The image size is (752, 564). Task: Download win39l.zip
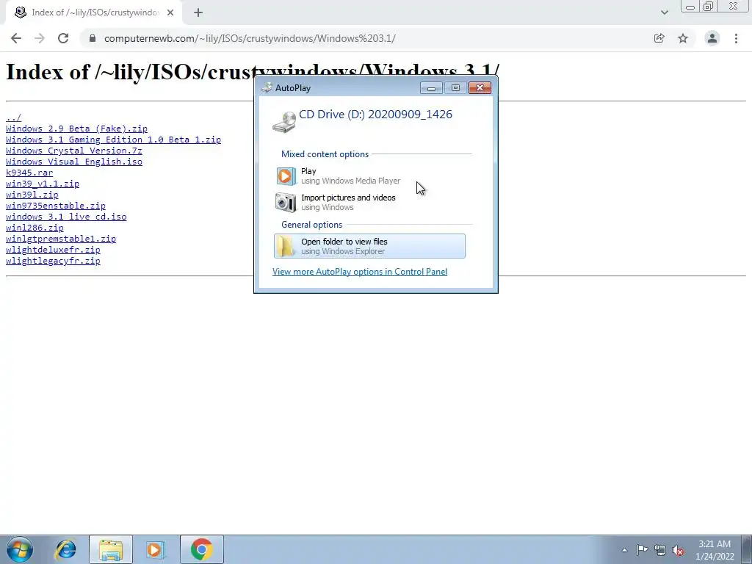click(x=32, y=195)
